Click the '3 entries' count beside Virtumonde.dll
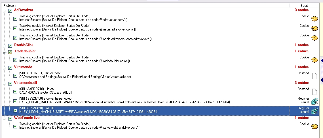 coord(301,83)
